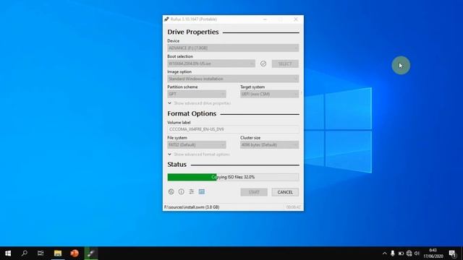Click microphone tray icon

[392, 253]
